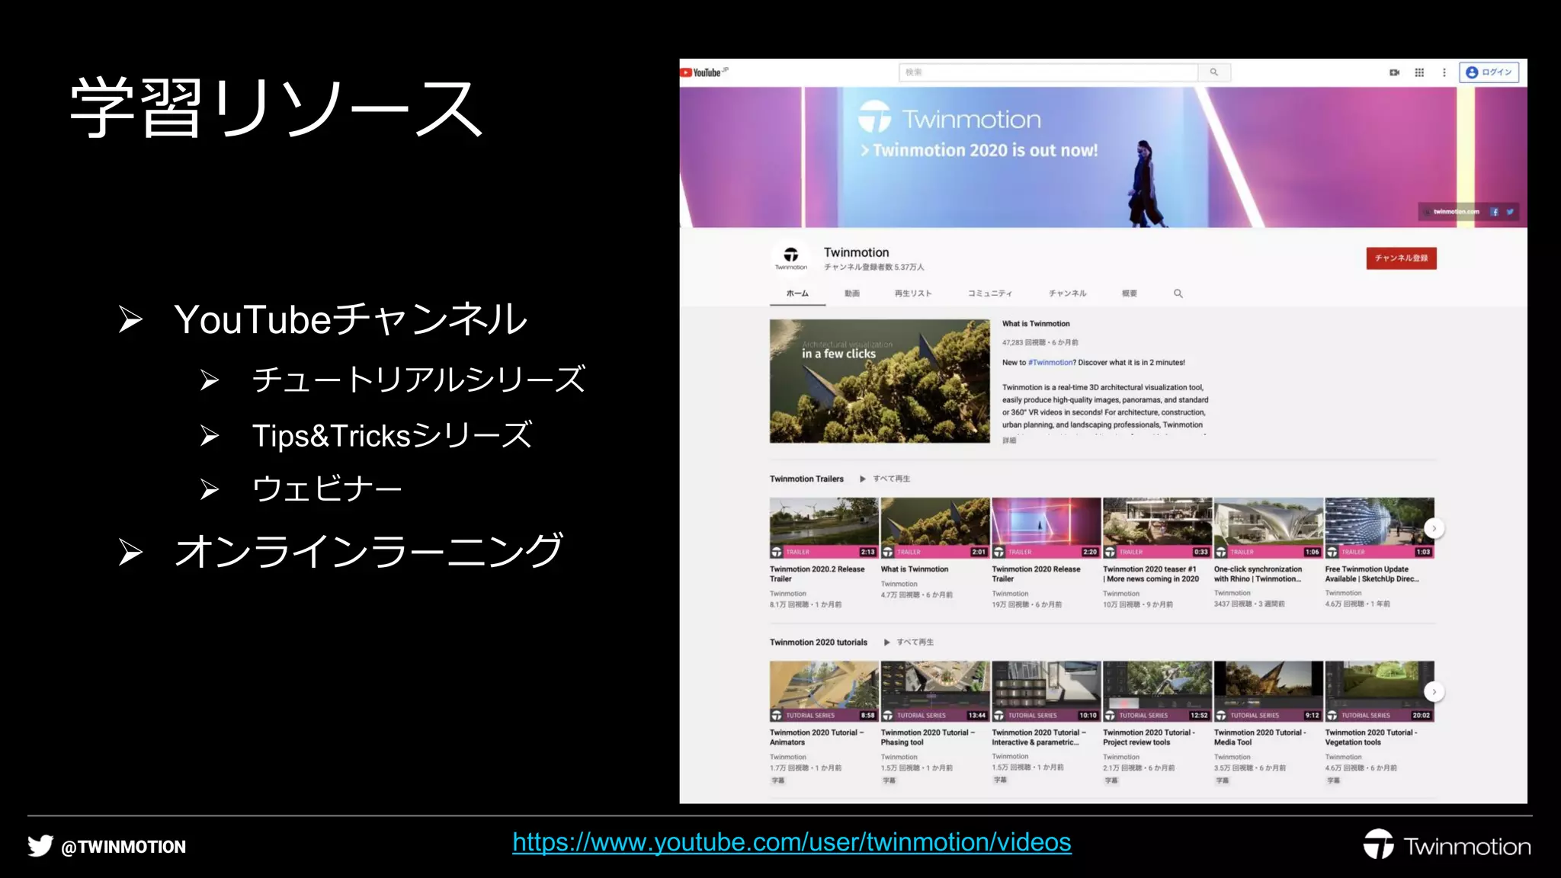Open the three-dot settings menu
This screenshot has height=878, width=1561.
pyautogui.click(x=1444, y=72)
